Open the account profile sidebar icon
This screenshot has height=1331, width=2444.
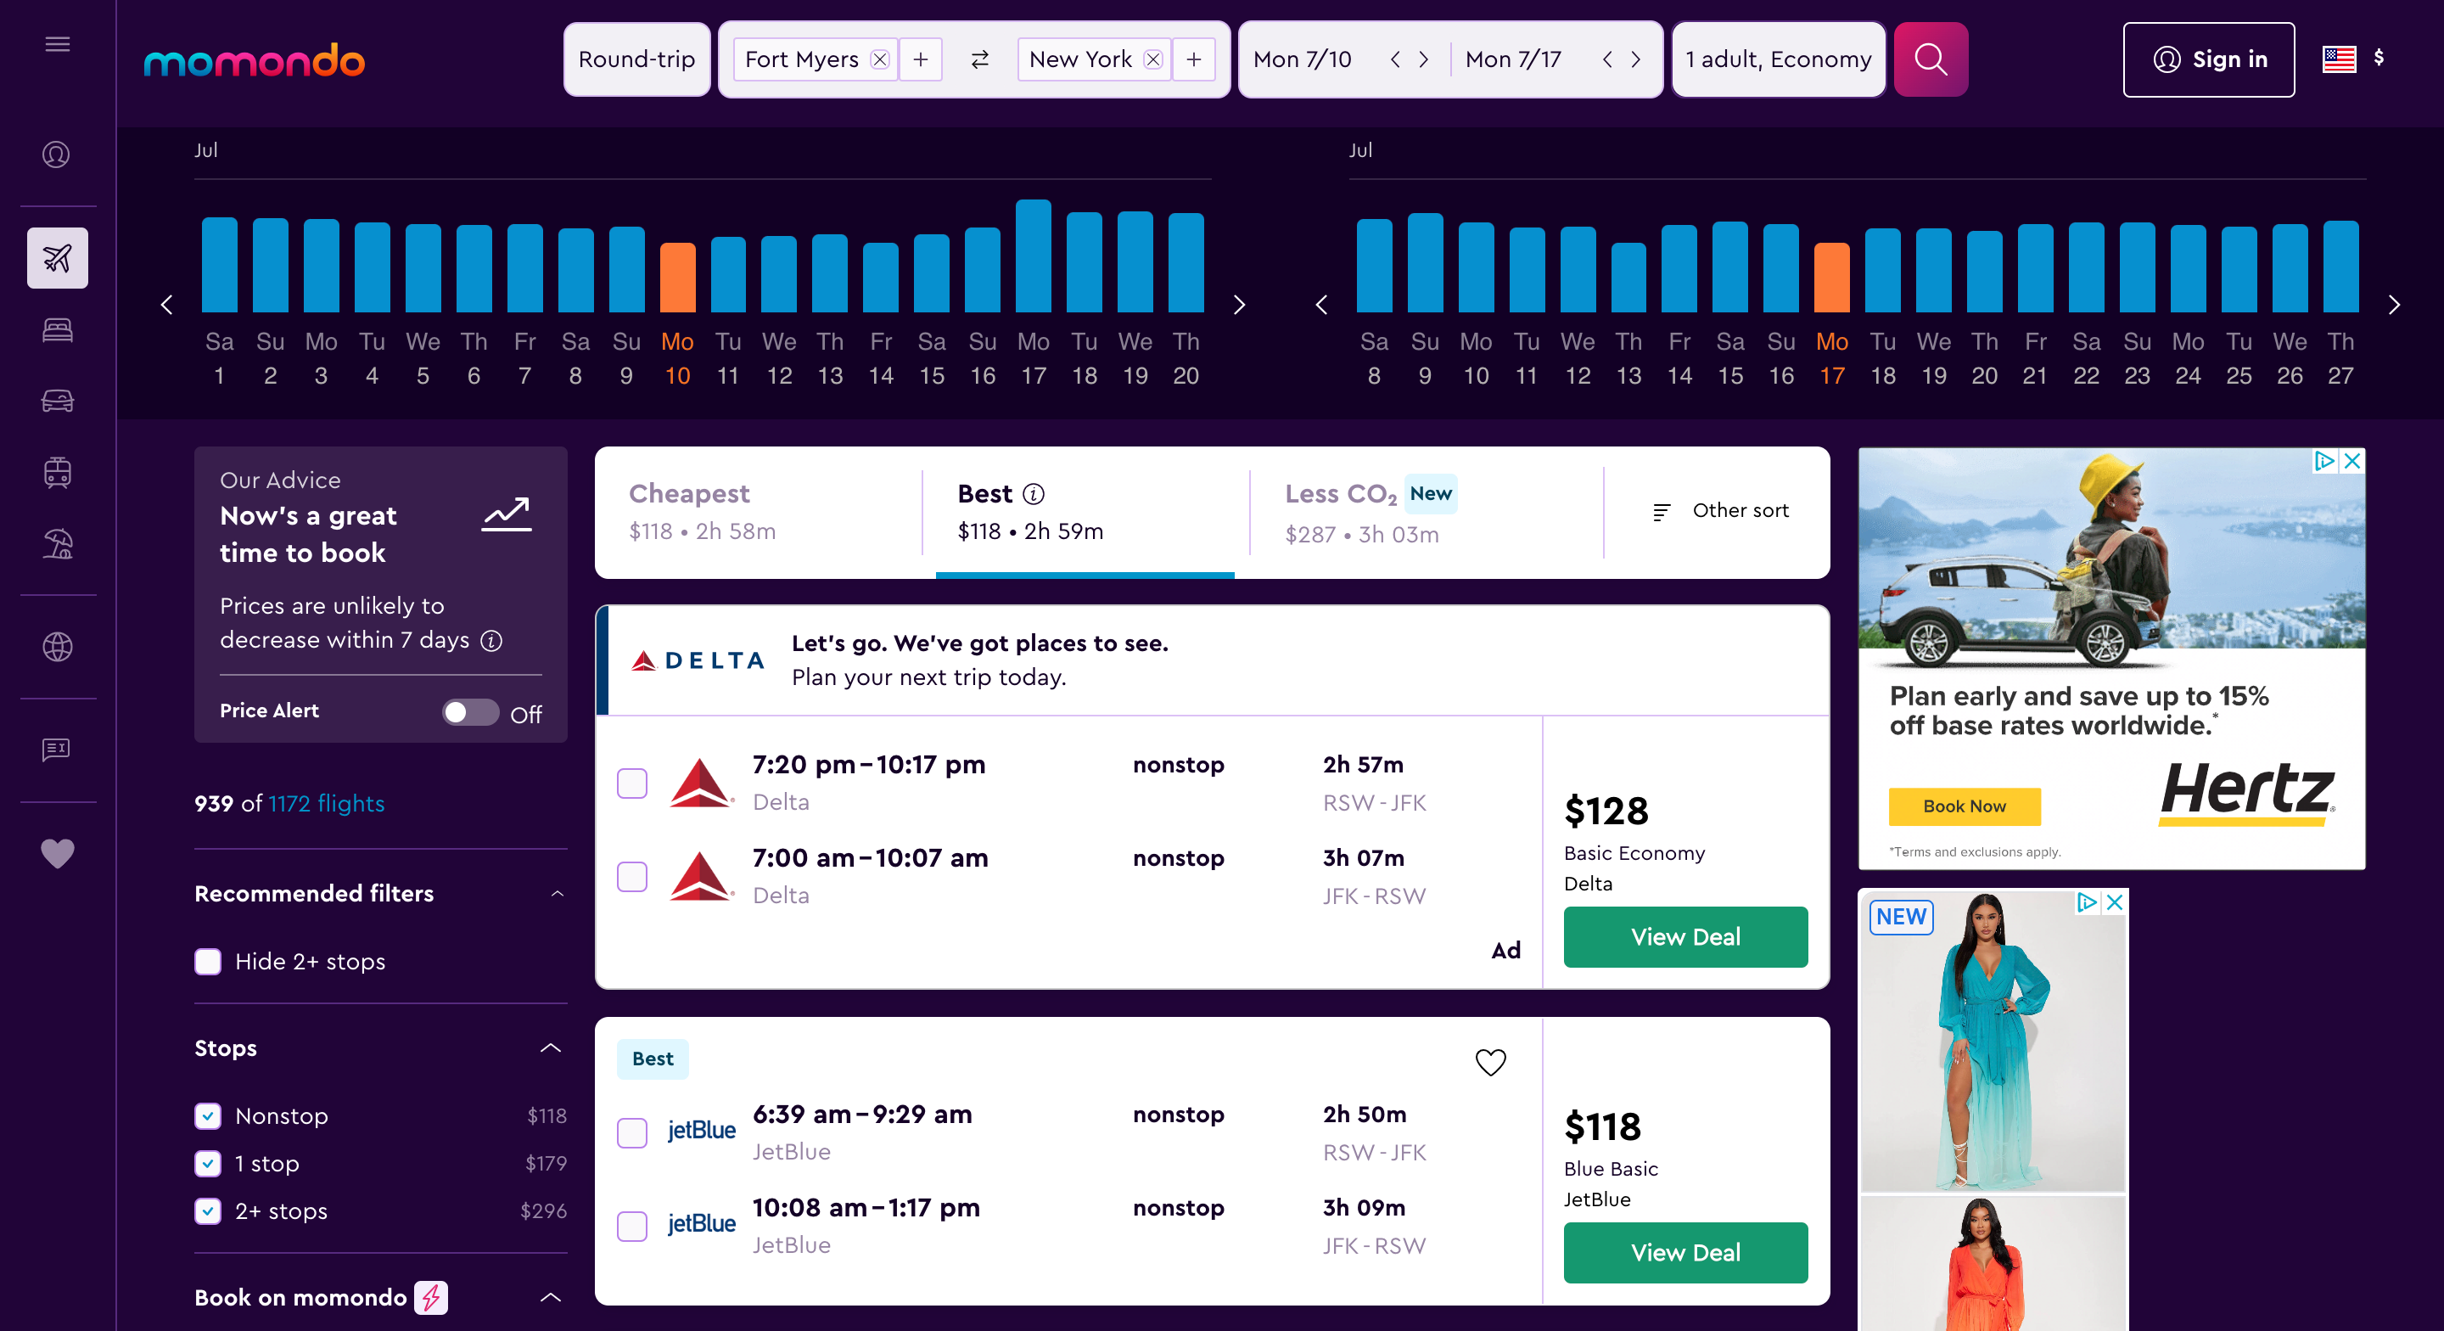coord(57,154)
